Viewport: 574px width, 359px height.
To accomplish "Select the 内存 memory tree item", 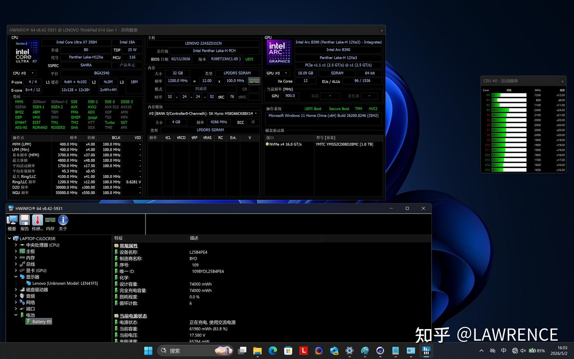I will 30,258.
